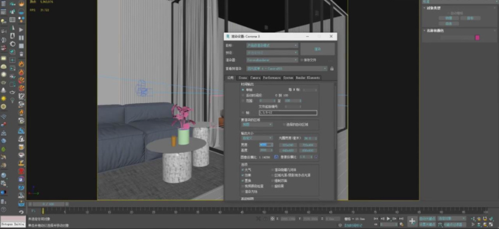Open the 渲染器 CoronaRenderer dropdown
This screenshot has height=229, width=499.
pyautogui.click(x=272, y=60)
